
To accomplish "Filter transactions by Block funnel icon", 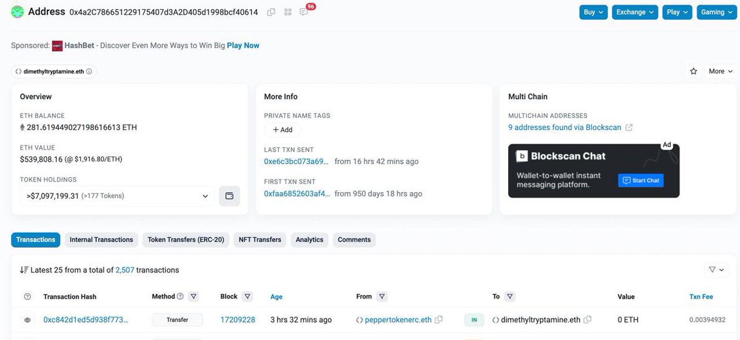I will 247,296.
